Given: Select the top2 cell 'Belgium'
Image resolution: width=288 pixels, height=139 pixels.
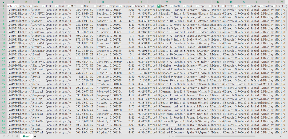Looking at the screenshot, I should [x=167, y=66].
